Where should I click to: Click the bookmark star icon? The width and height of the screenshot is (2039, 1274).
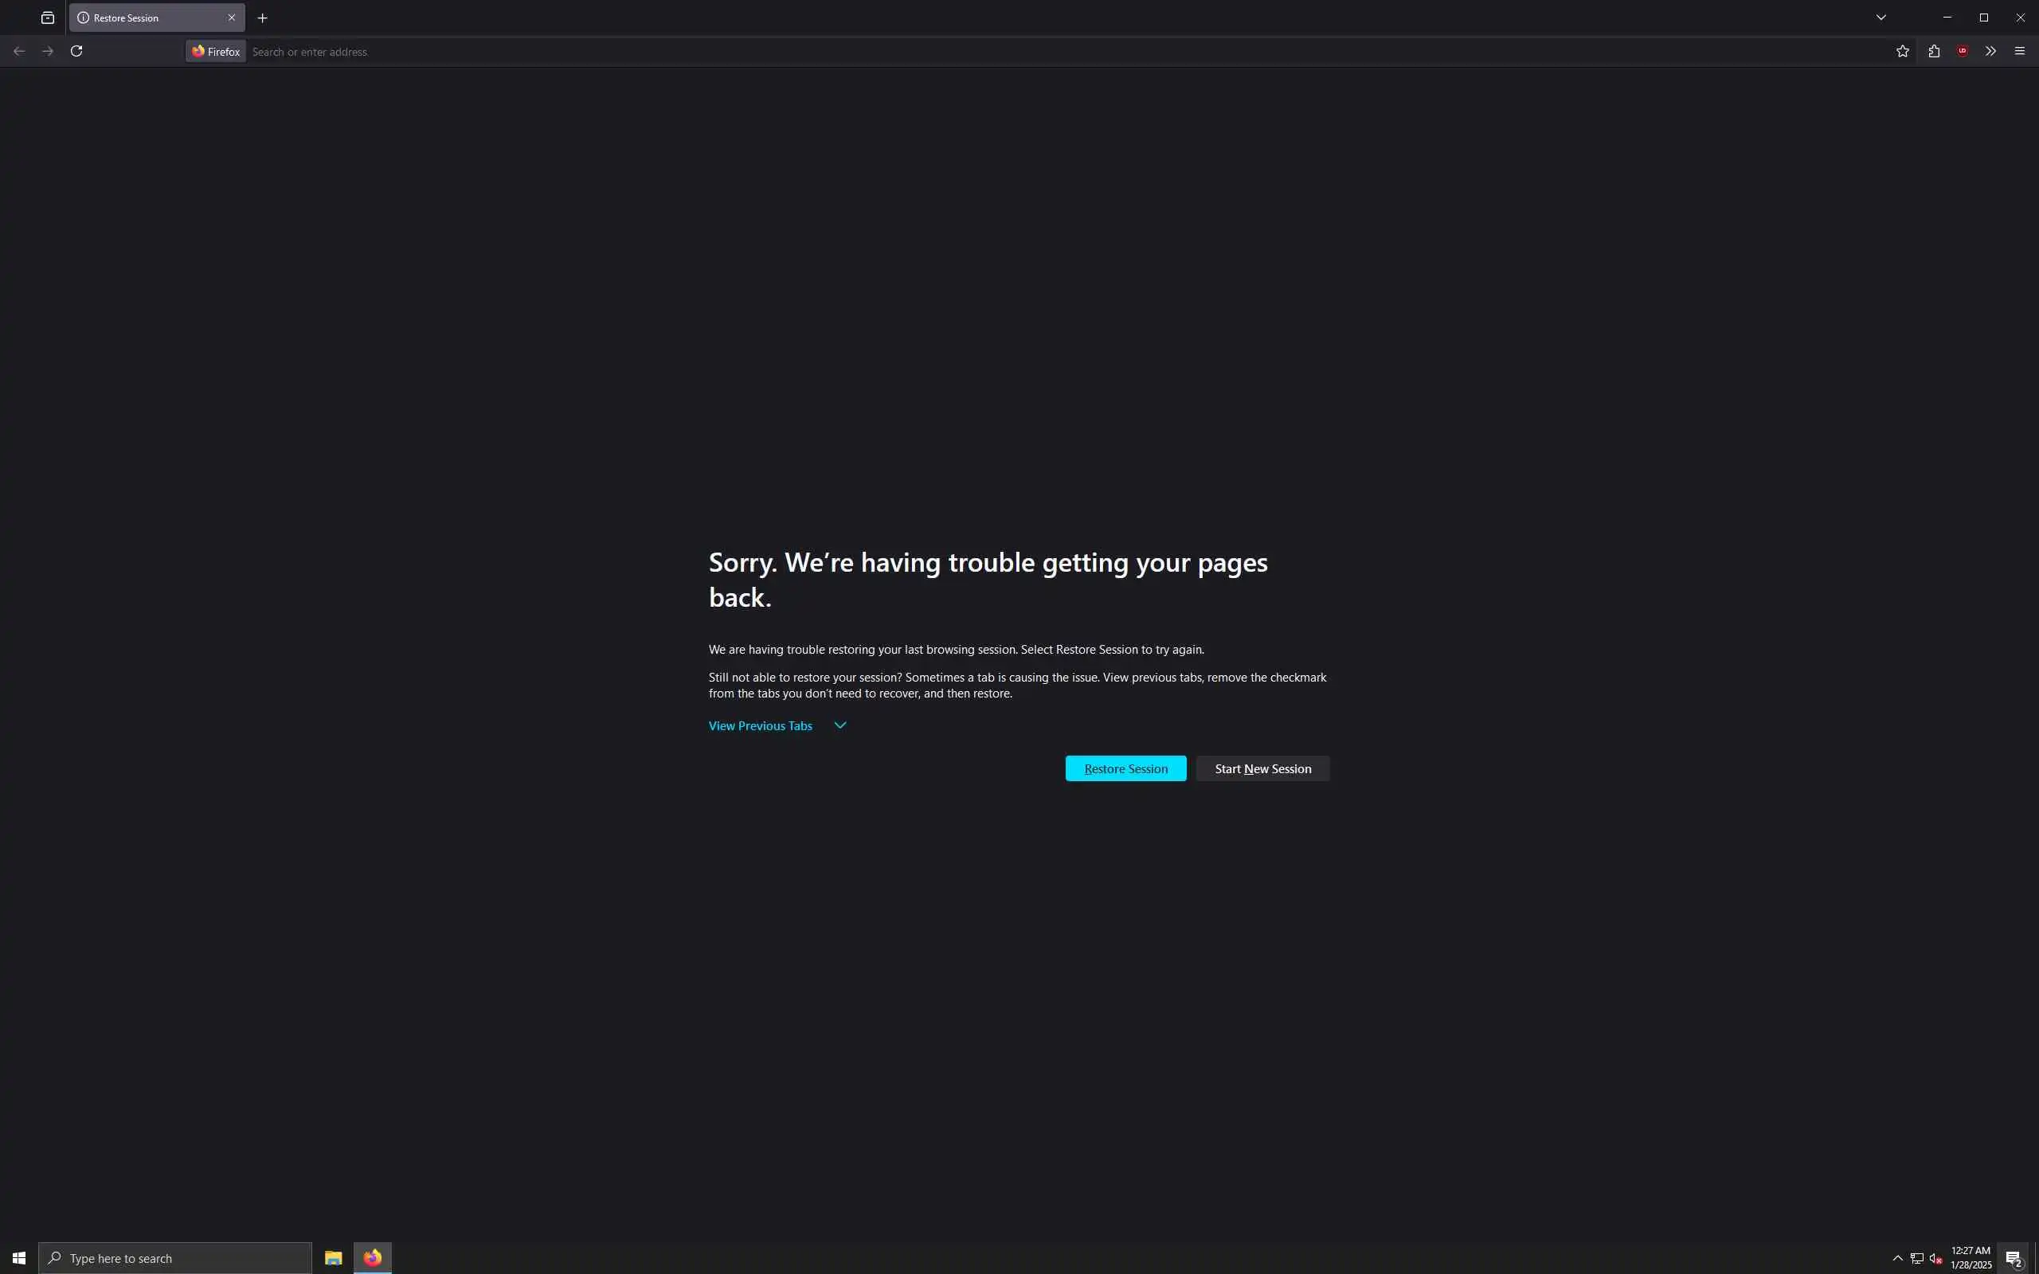pos(1903,52)
